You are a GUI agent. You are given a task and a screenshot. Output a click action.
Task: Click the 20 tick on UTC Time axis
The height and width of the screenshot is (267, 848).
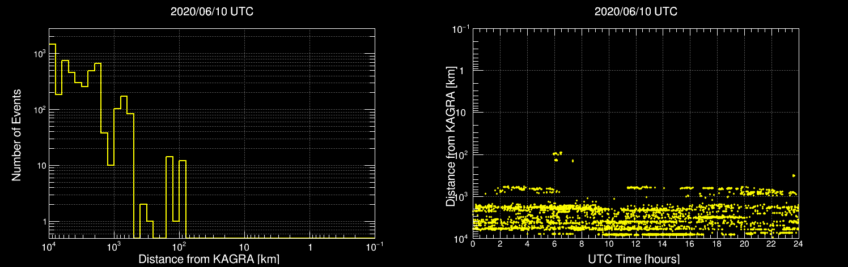pyautogui.click(x=744, y=244)
